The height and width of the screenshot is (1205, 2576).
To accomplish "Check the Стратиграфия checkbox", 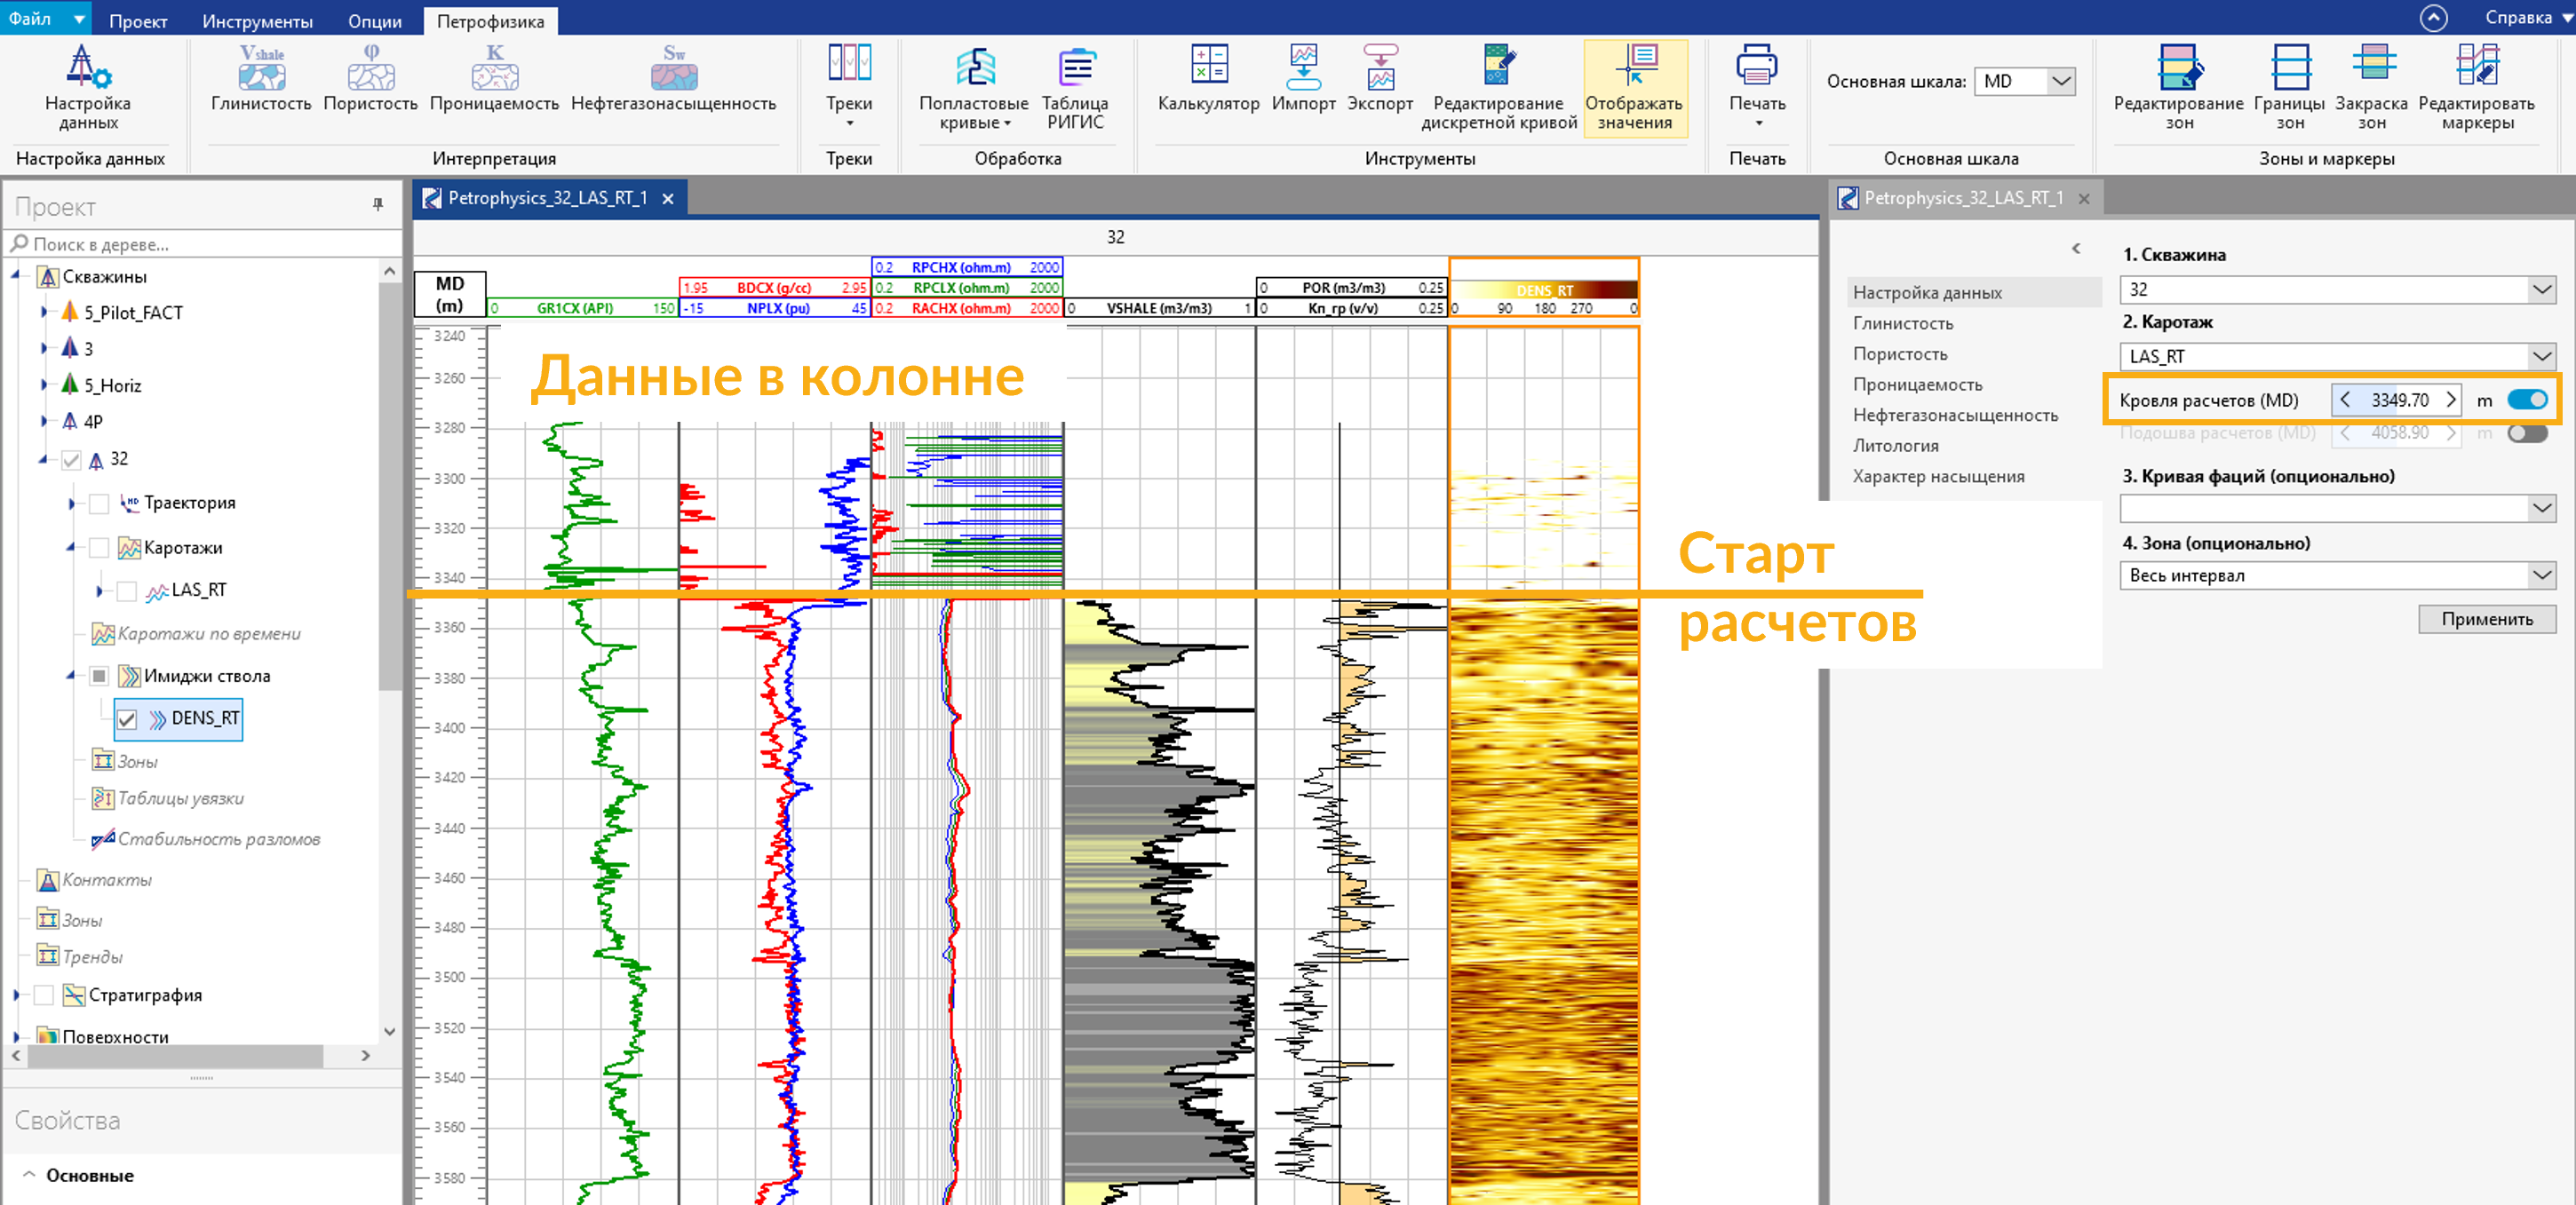I will (x=44, y=995).
